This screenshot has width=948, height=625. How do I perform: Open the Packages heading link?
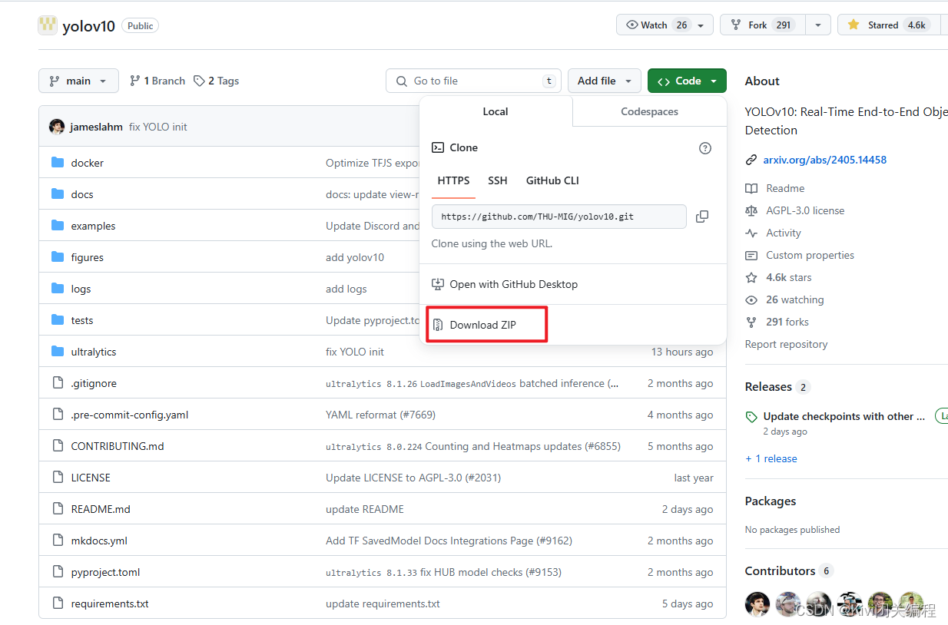[x=771, y=501]
